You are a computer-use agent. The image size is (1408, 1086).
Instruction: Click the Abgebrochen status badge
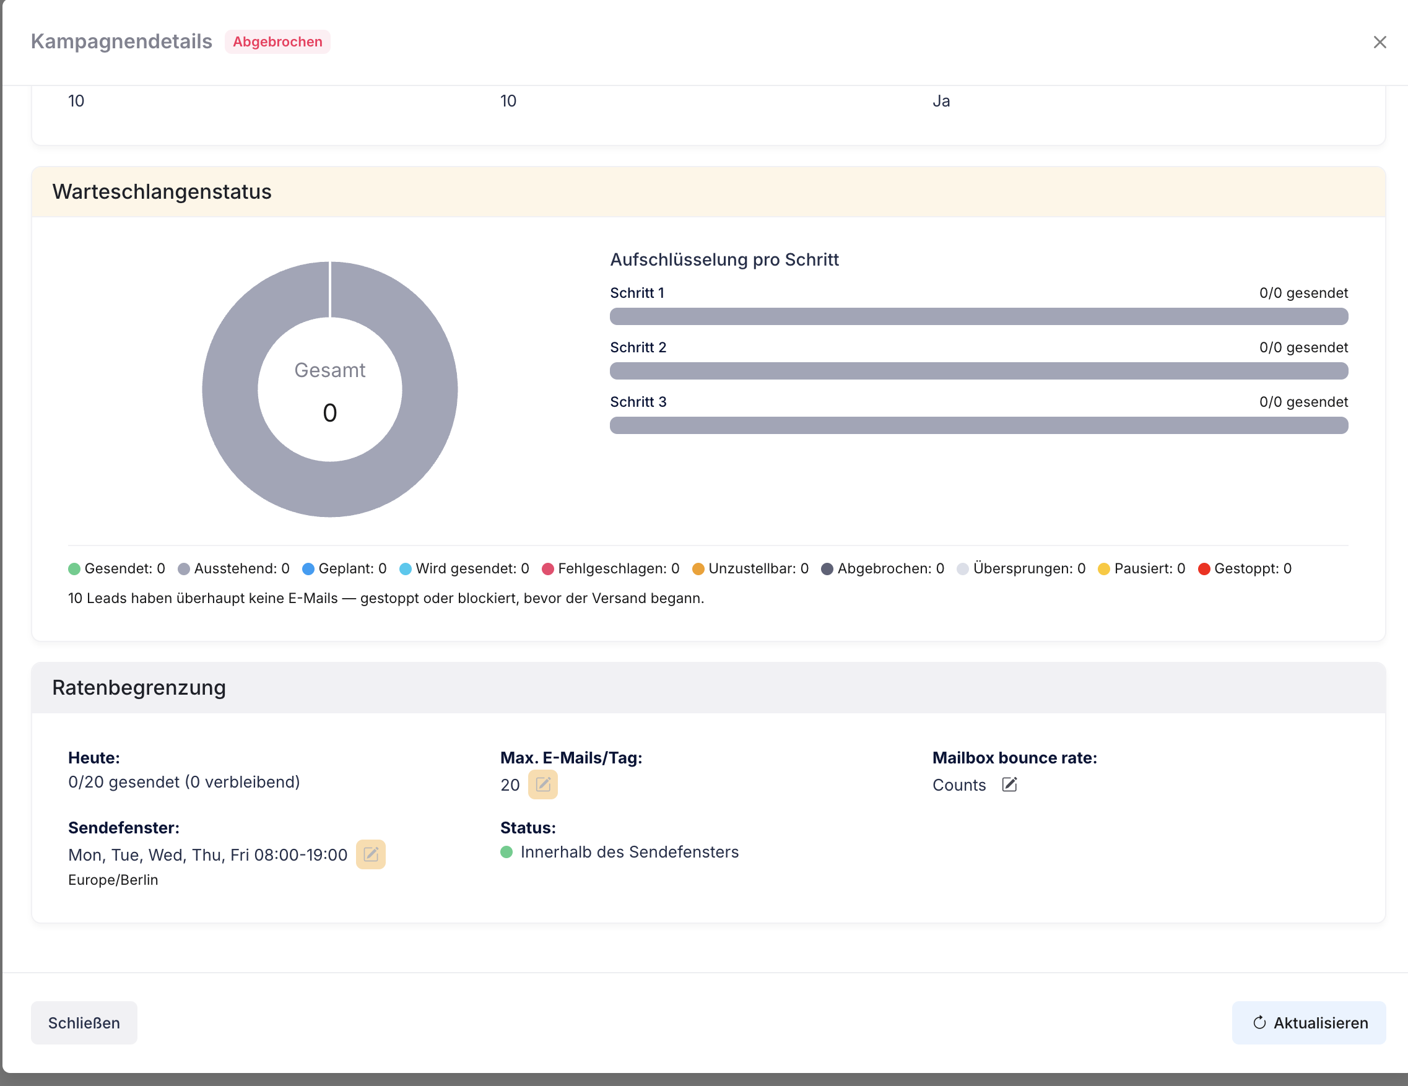(278, 42)
